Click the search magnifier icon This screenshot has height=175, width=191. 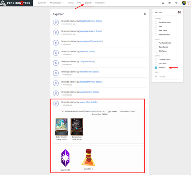[156, 77]
